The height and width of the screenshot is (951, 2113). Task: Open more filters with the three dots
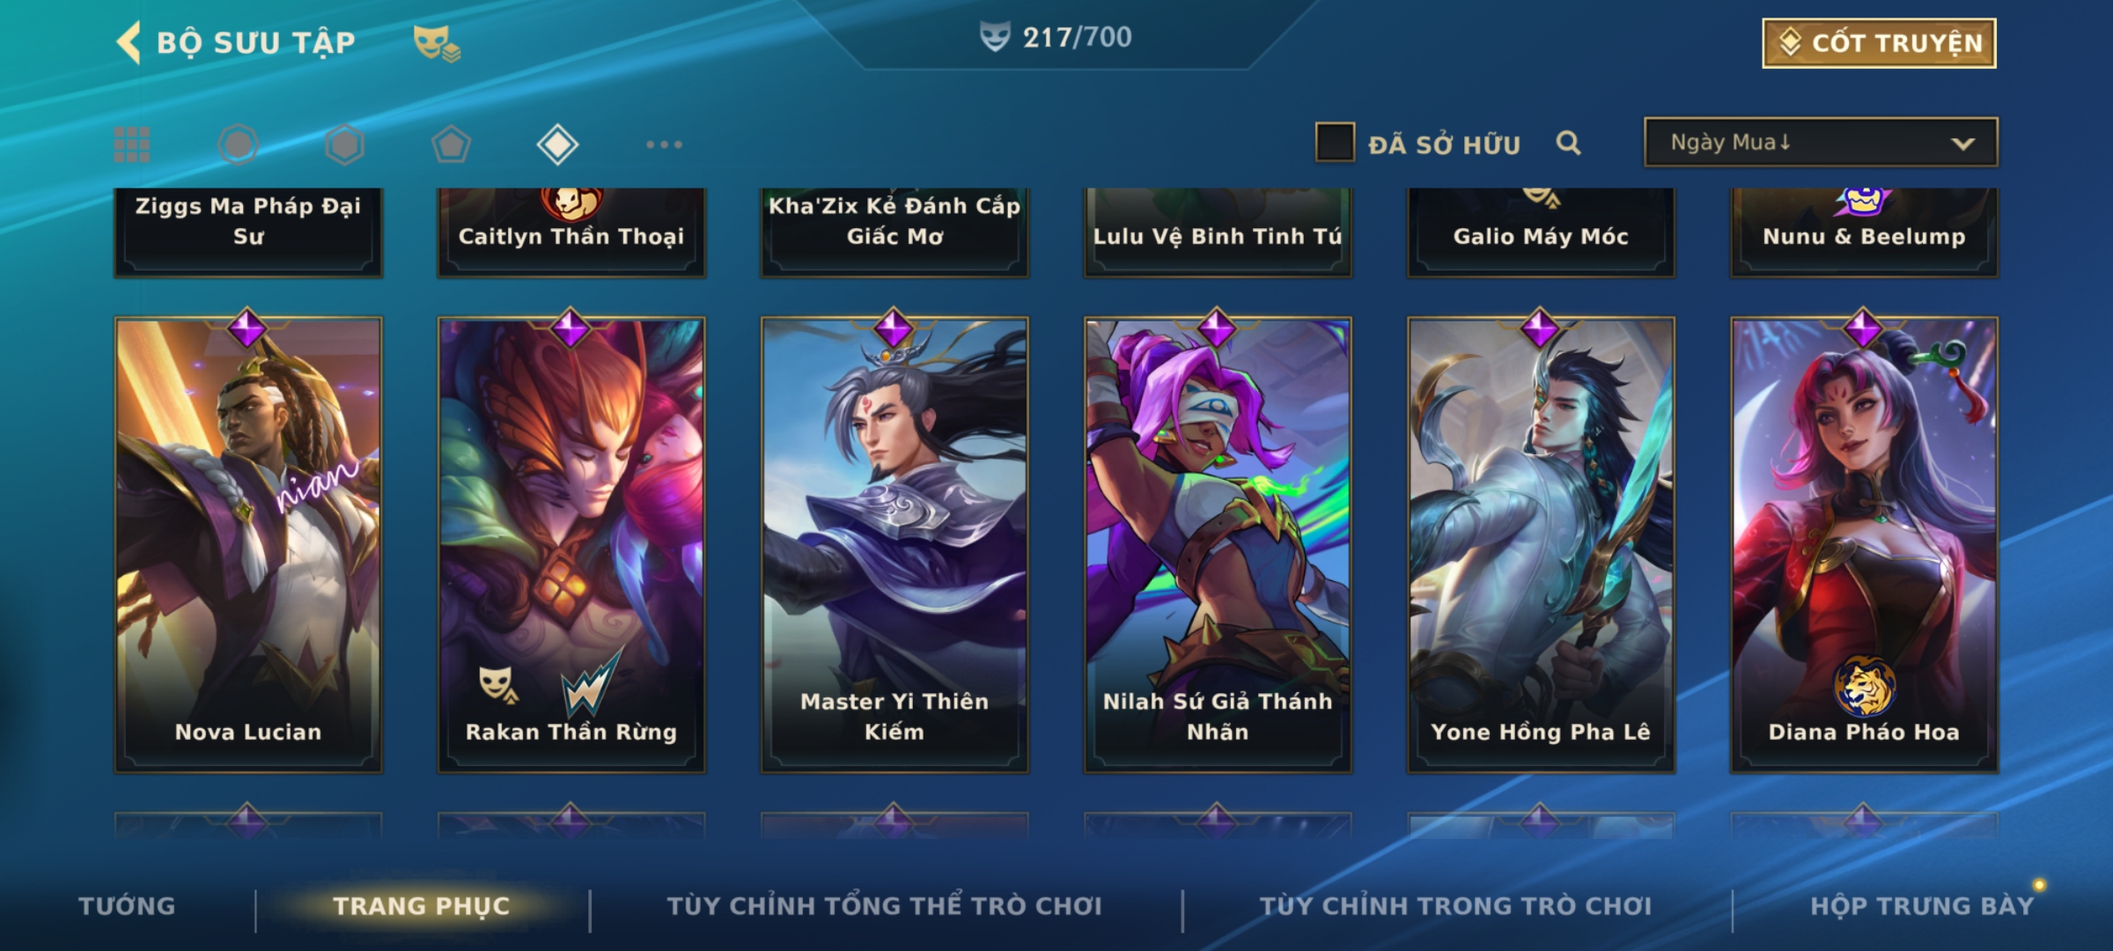664,144
